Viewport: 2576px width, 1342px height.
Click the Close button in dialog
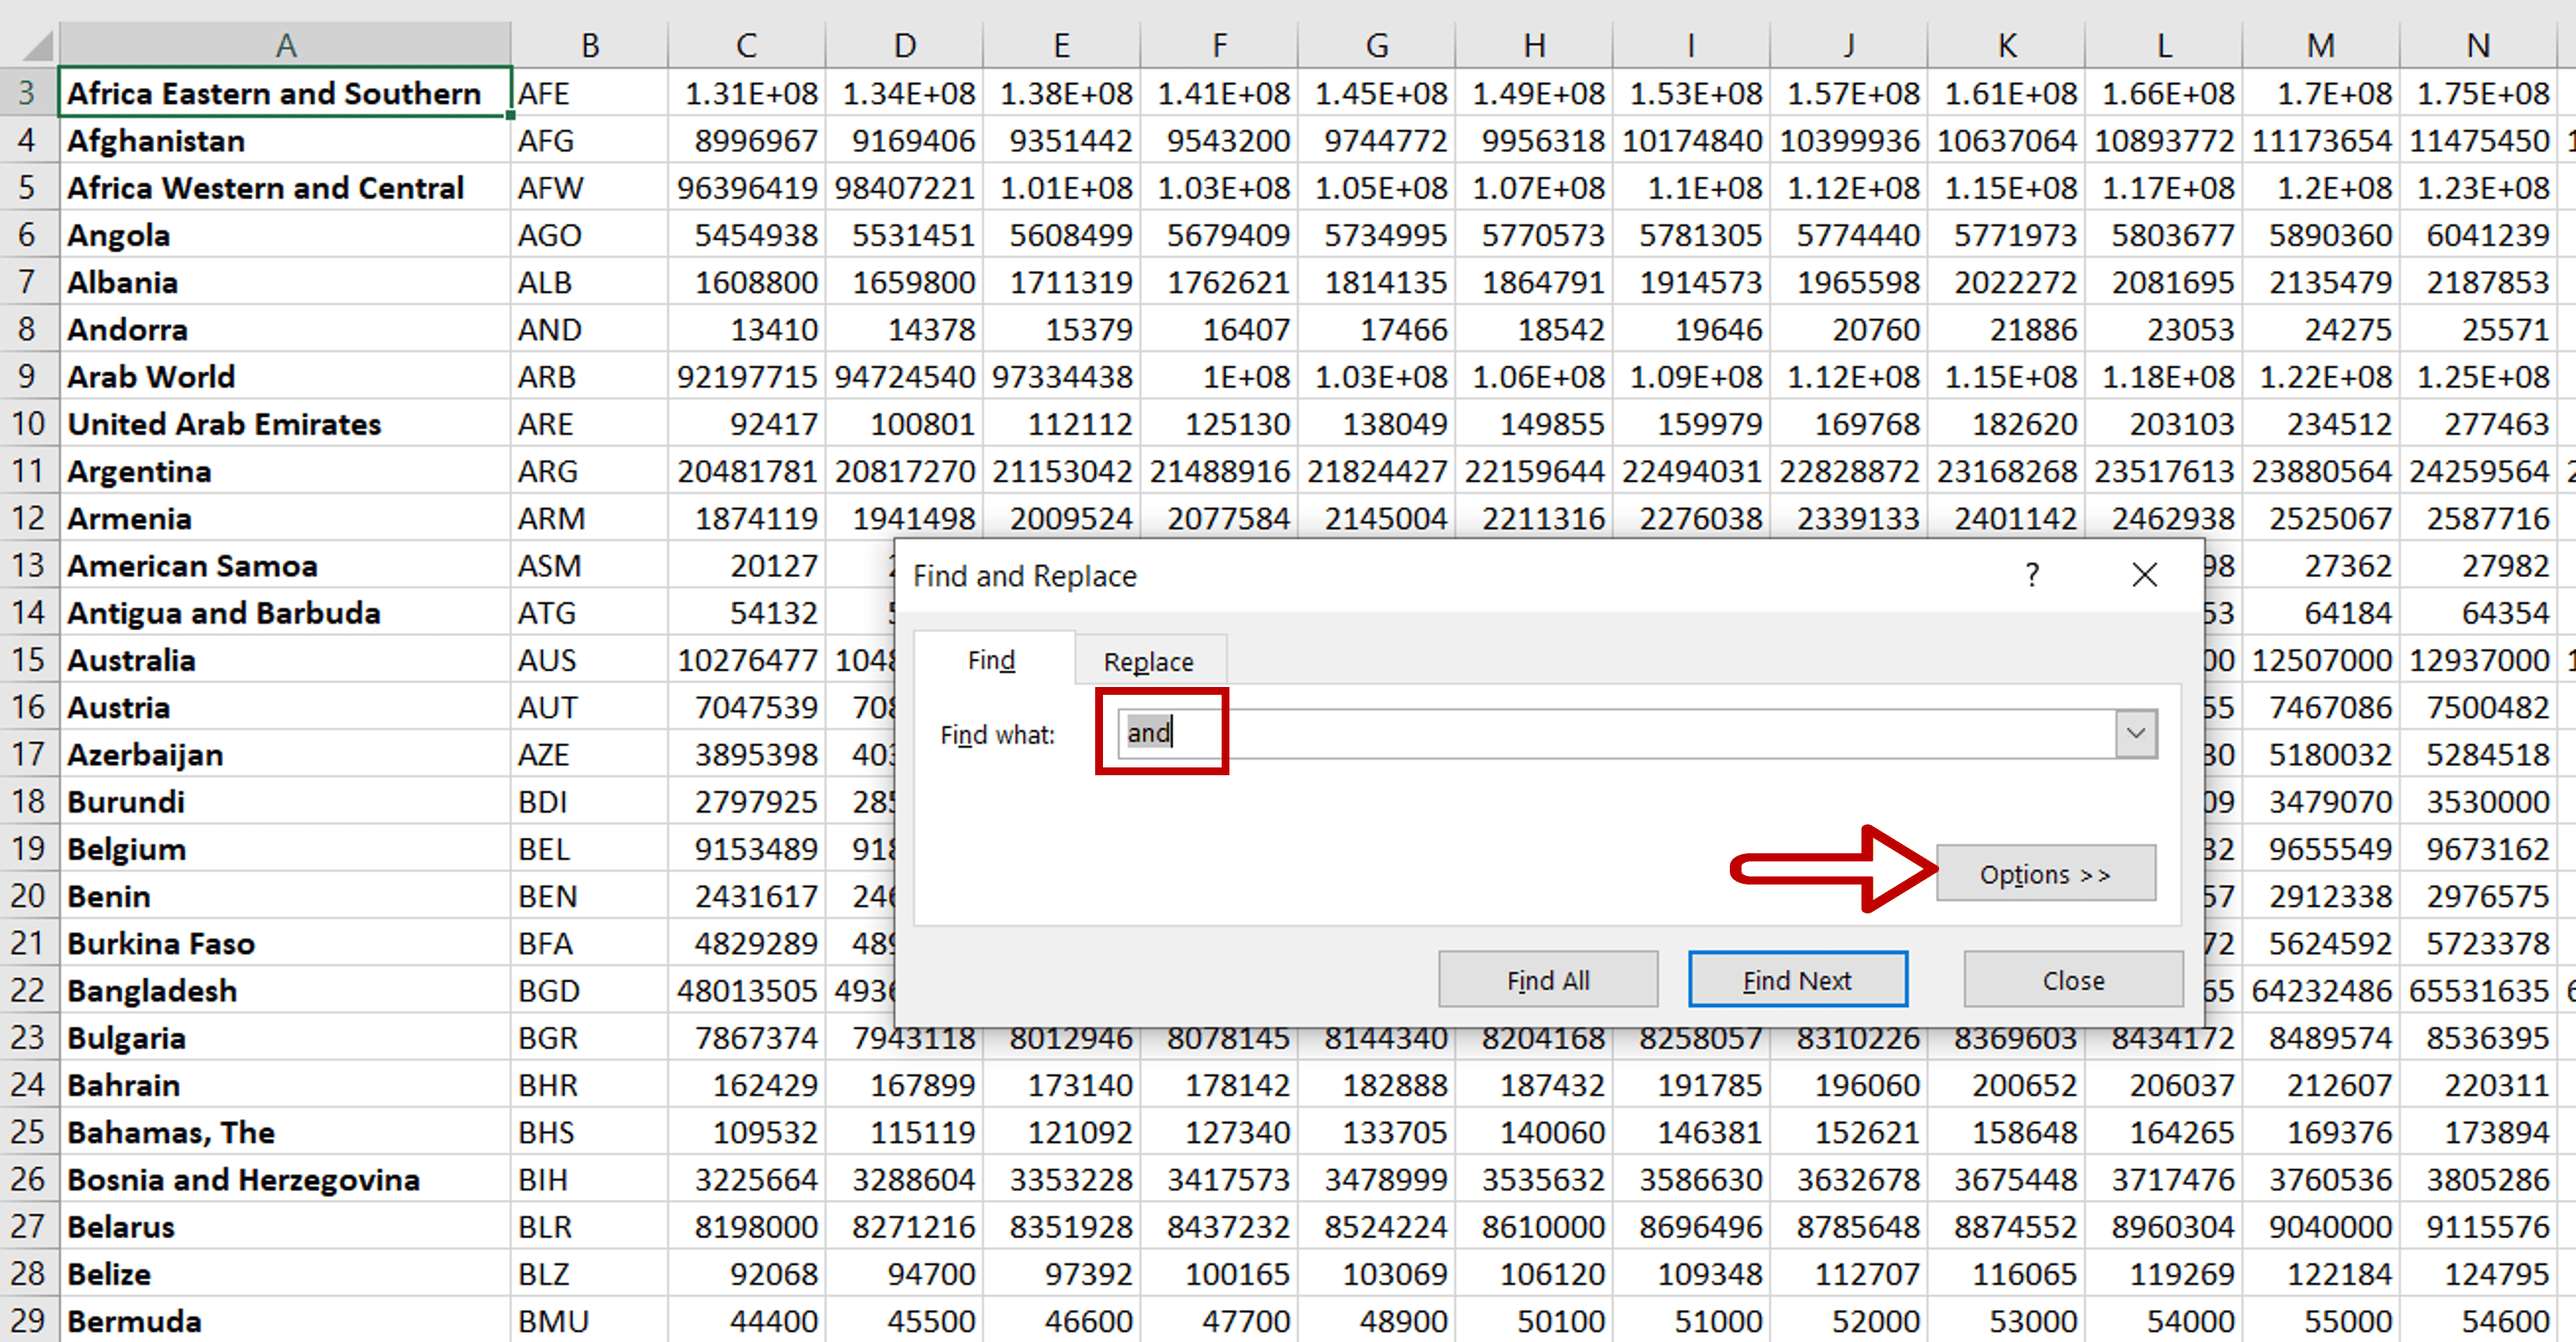2073,980
